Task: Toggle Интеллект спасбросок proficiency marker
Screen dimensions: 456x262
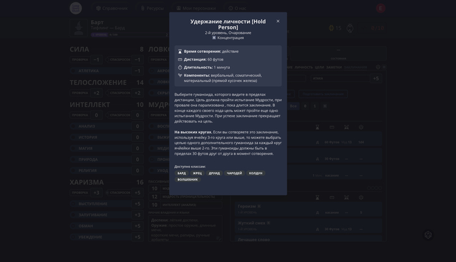Action: [107, 115]
